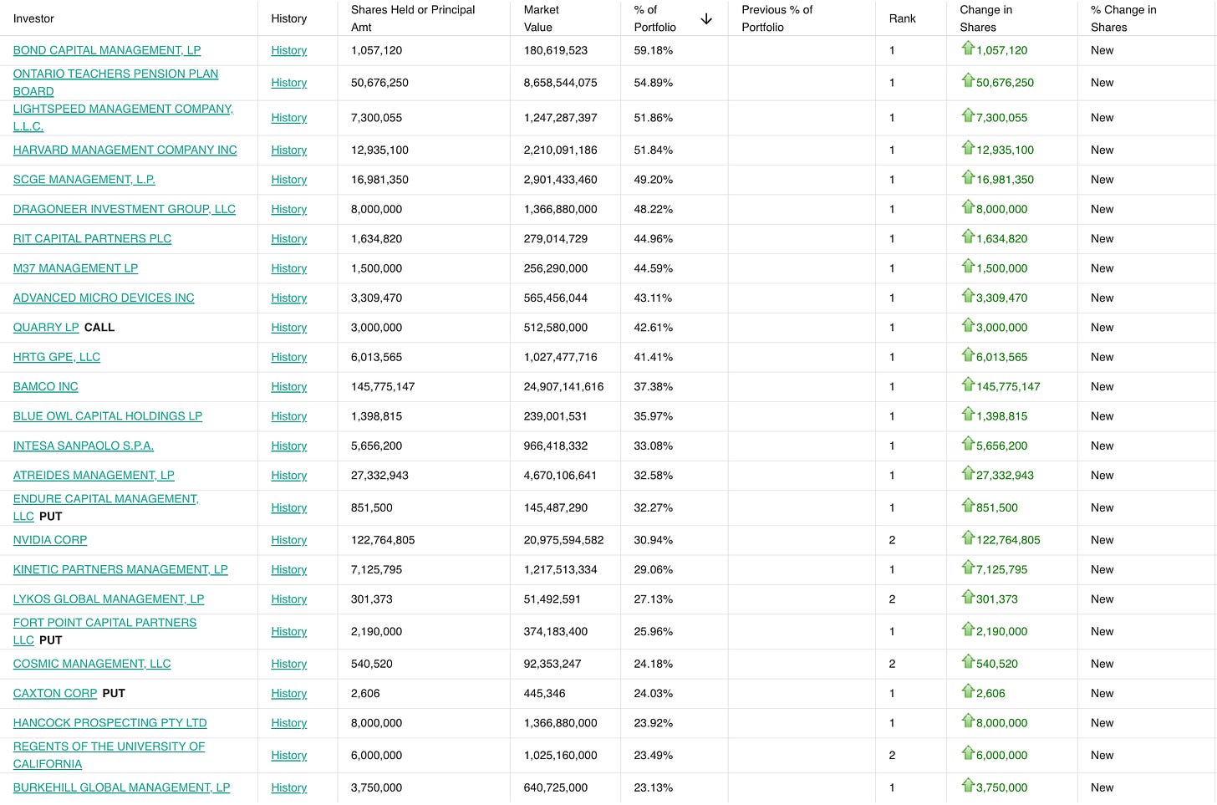Open History link for Blue Owl Capital Holdings
Screen dimensions: 1217x805
click(289, 416)
